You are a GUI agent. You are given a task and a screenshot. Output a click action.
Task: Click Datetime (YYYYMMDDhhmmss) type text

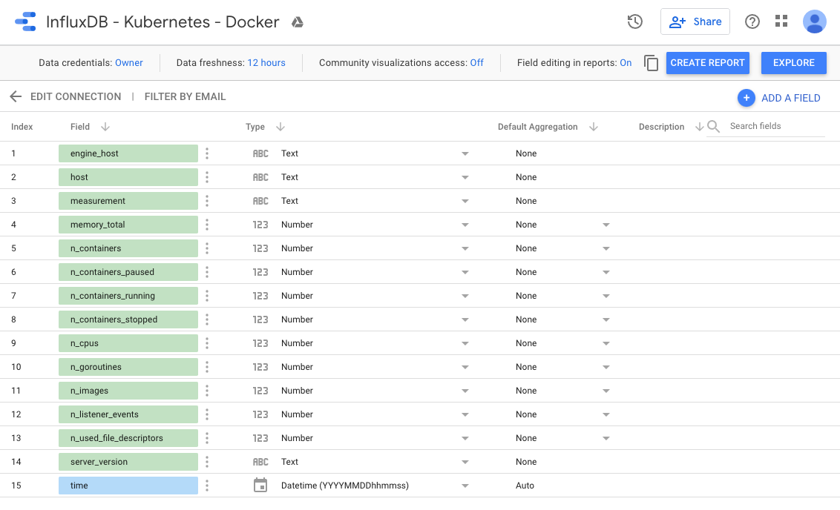[x=344, y=486]
